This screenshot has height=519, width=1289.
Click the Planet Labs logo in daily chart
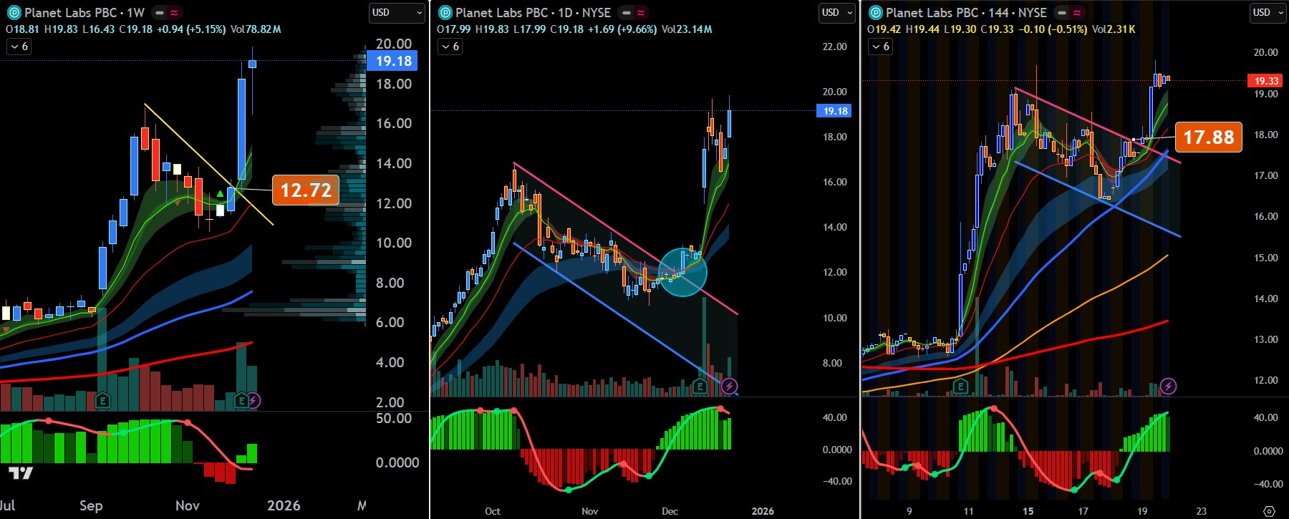[445, 13]
